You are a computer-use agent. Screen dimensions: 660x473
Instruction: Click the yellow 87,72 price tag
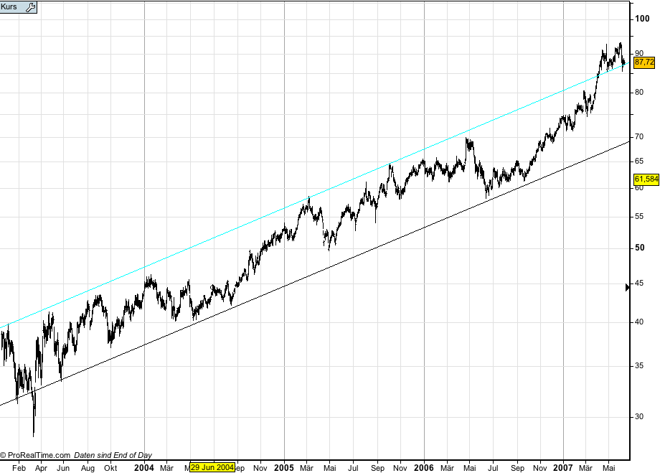click(x=644, y=62)
